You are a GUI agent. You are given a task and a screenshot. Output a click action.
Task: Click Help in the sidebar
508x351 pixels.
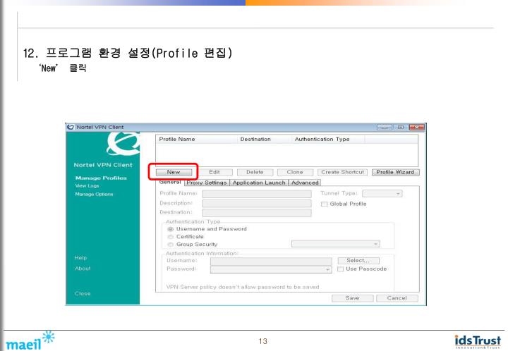(x=80, y=258)
